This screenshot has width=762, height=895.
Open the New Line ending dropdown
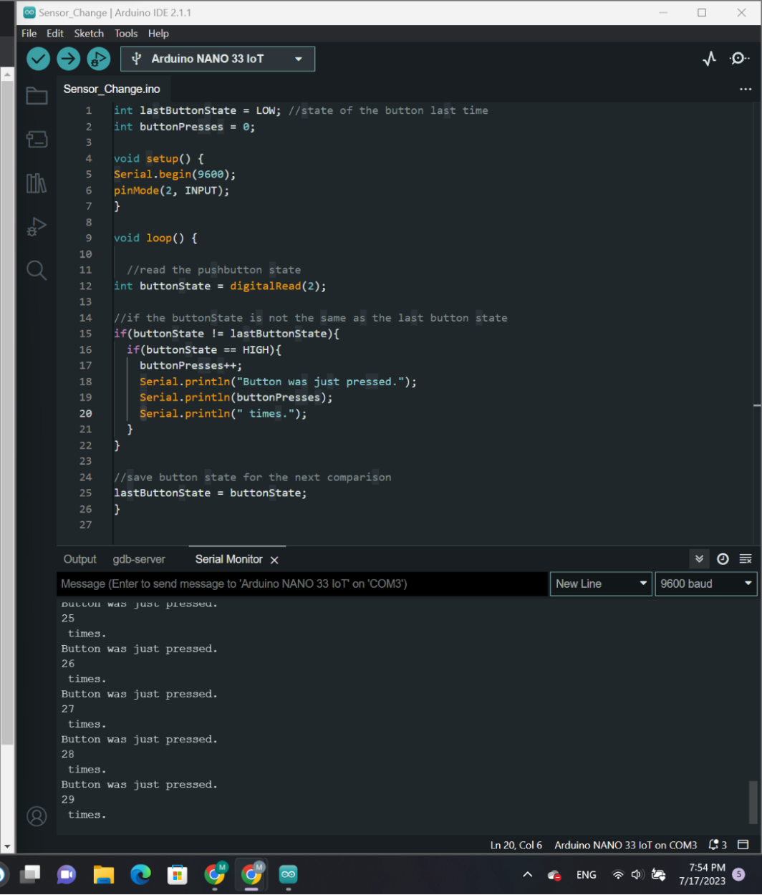[x=601, y=584]
